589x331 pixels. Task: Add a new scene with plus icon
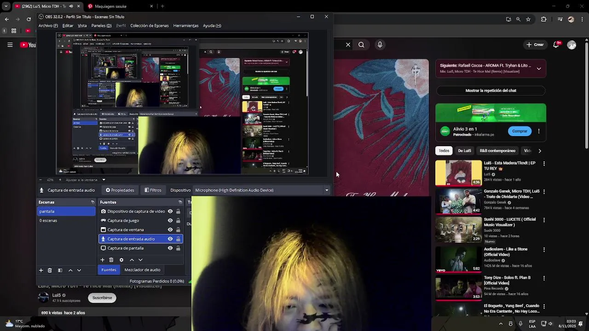[41, 270]
